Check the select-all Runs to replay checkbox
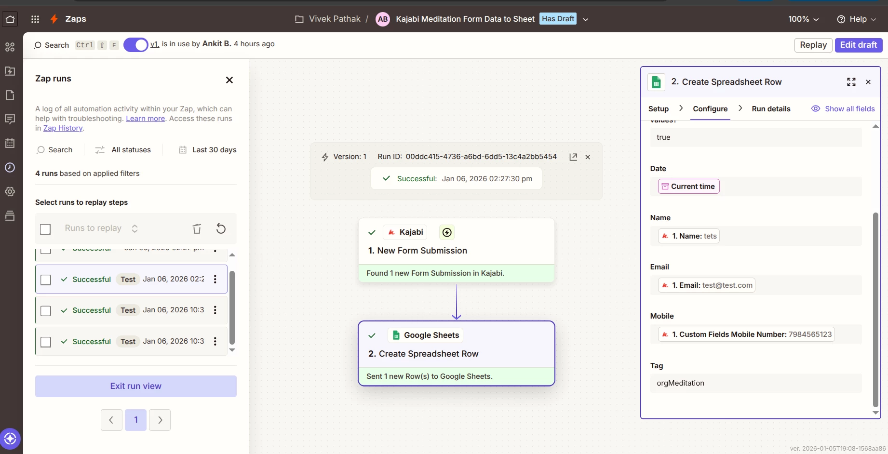The width and height of the screenshot is (888, 454). pyautogui.click(x=45, y=229)
